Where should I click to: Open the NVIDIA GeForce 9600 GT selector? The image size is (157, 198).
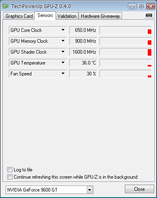[x=50, y=190]
